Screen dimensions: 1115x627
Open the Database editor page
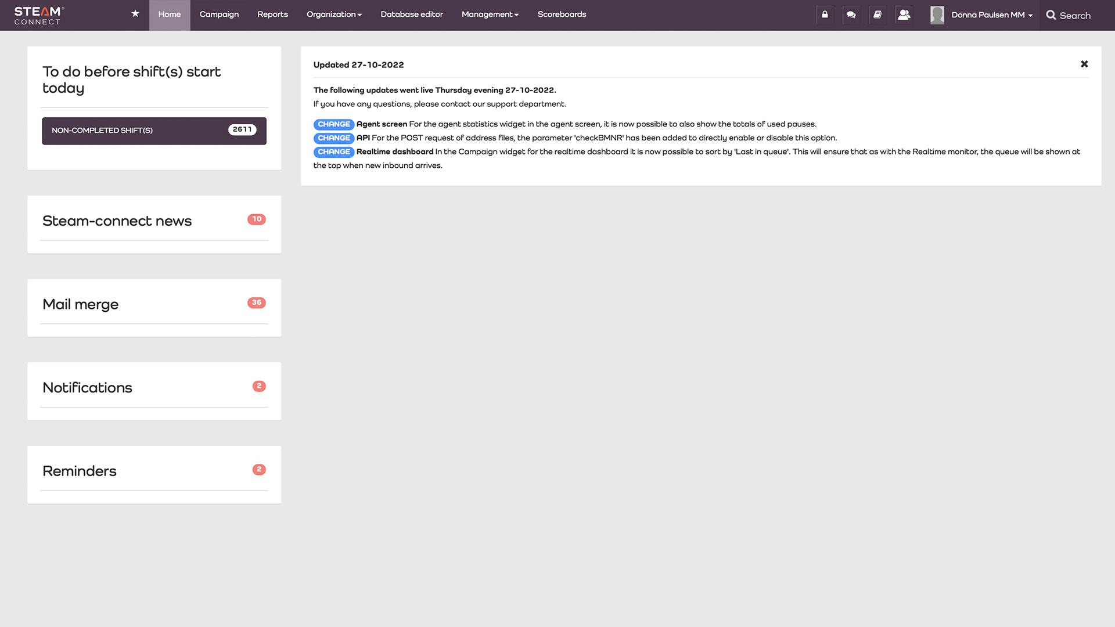[x=412, y=15]
